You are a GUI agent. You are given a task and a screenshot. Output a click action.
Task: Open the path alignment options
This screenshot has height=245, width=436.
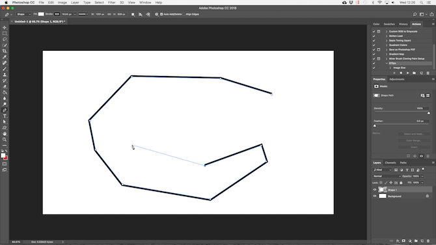click(x=141, y=14)
